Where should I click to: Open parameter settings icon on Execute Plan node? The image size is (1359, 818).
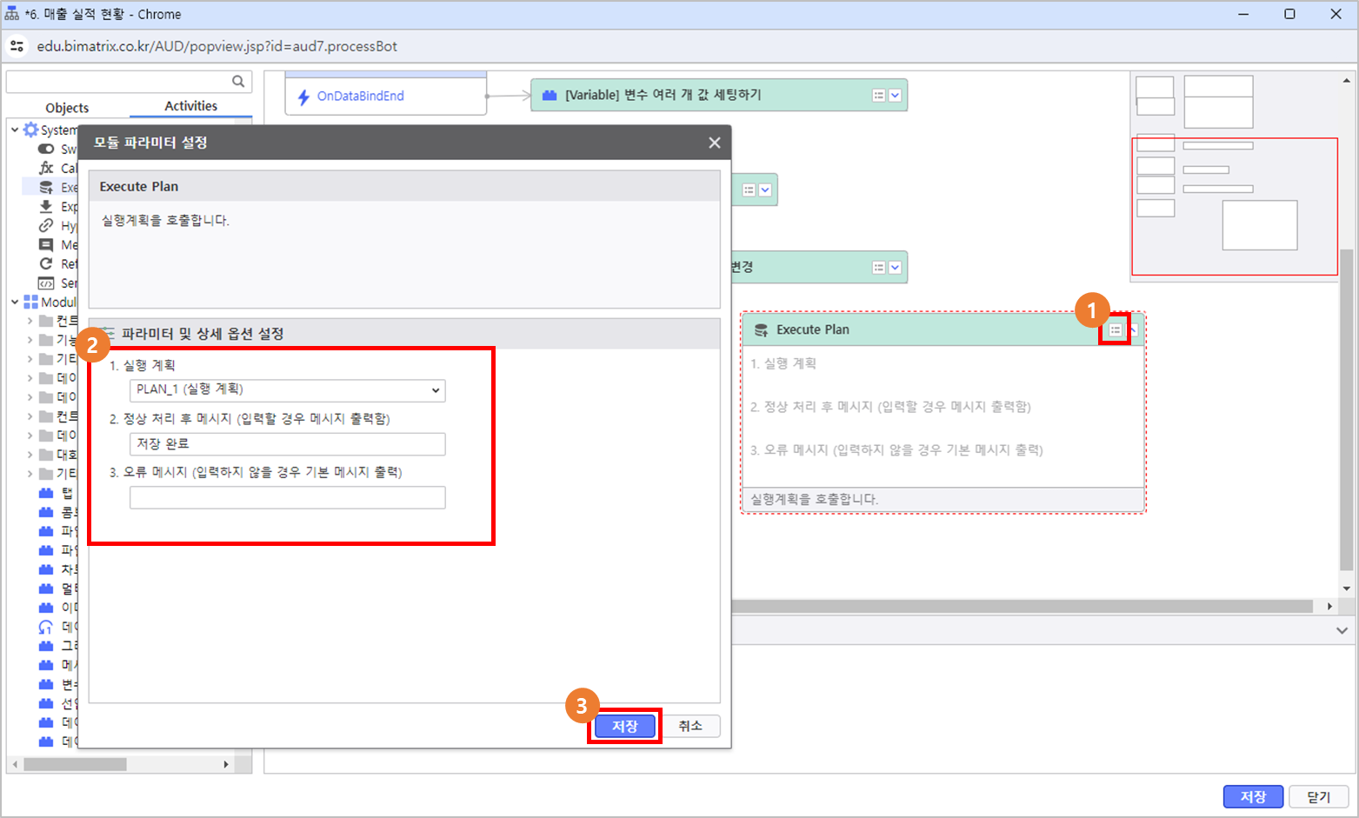tap(1115, 330)
